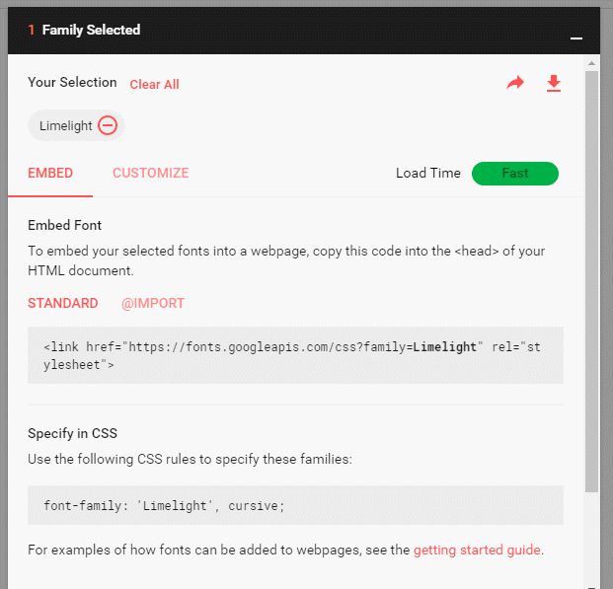Click the green Fast load time indicator

point(515,173)
